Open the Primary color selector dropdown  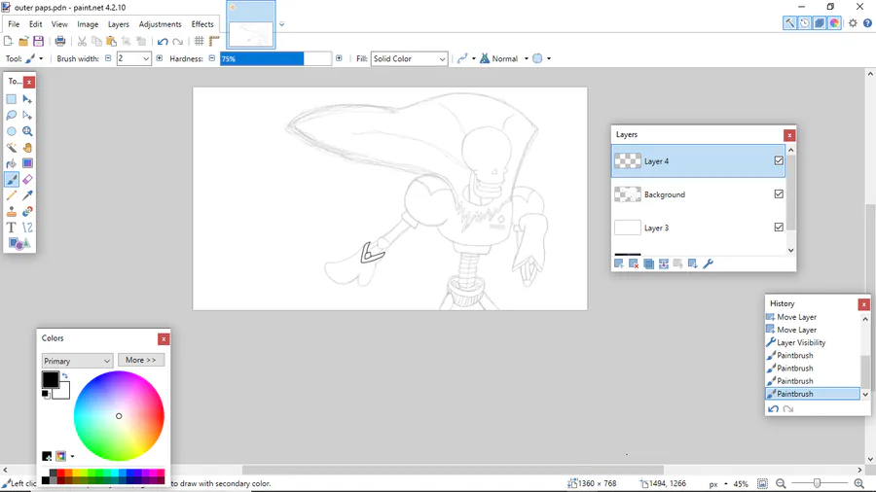[77, 361]
